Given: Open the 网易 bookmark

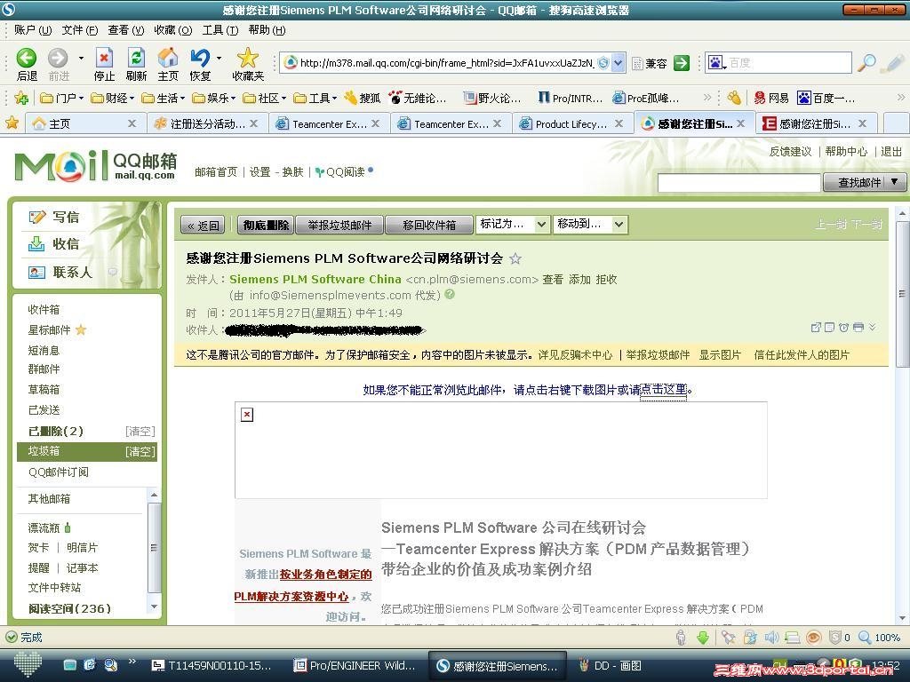Looking at the screenshot, I should click(771, 98).
